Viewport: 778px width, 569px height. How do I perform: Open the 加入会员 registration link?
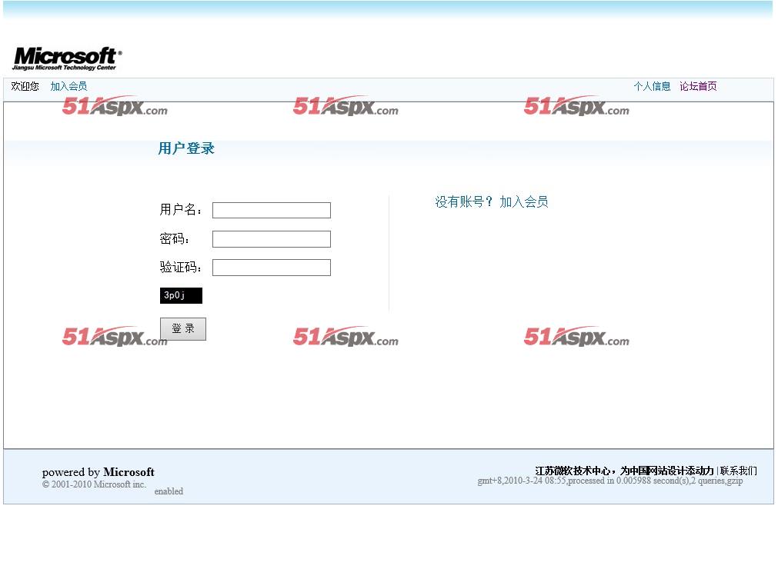pos(68,86)
